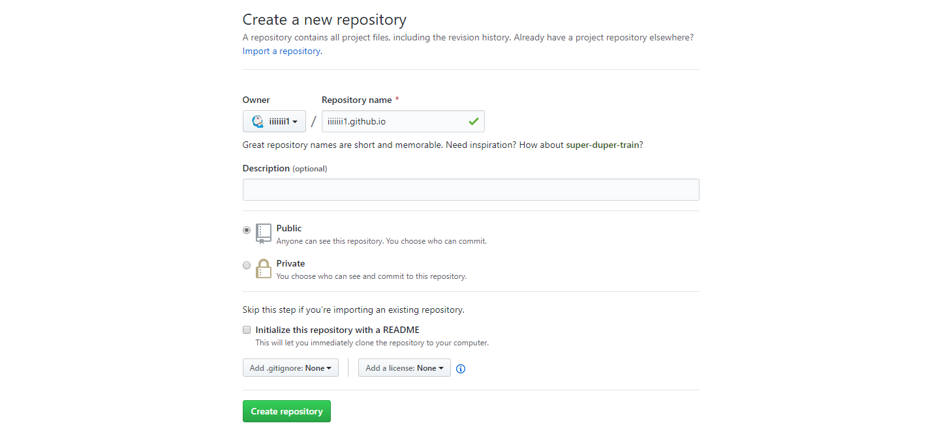This screenshot has height=434, width=941.
Task: Enable Initialize this repository with a README
Action: 247,330
